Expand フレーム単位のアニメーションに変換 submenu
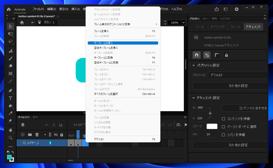This screenshot has height=168, width=273. click(123, 24)
